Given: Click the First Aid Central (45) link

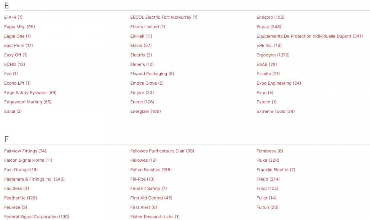Looking at the screenshot, I should (x=151, y=198).
